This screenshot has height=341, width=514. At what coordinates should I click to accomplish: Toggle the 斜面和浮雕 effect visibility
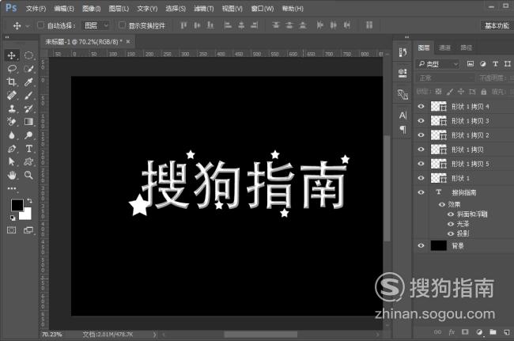pyautogui.click(x=451, y=214)
